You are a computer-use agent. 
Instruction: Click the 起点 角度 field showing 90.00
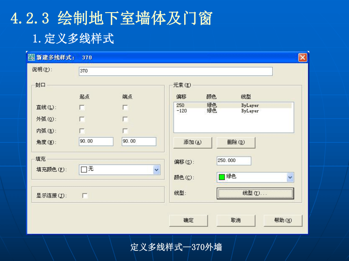click(x=96, y=141)
